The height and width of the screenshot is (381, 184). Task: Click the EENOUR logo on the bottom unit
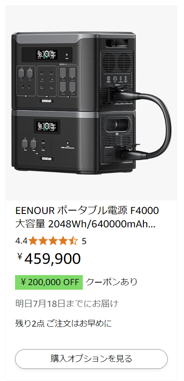[x=47, y=159]
